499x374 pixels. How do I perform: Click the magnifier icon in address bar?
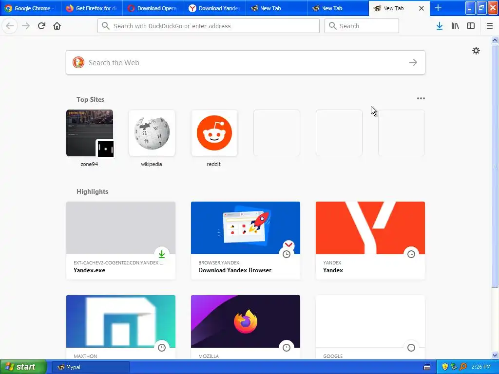click(106, 26)
